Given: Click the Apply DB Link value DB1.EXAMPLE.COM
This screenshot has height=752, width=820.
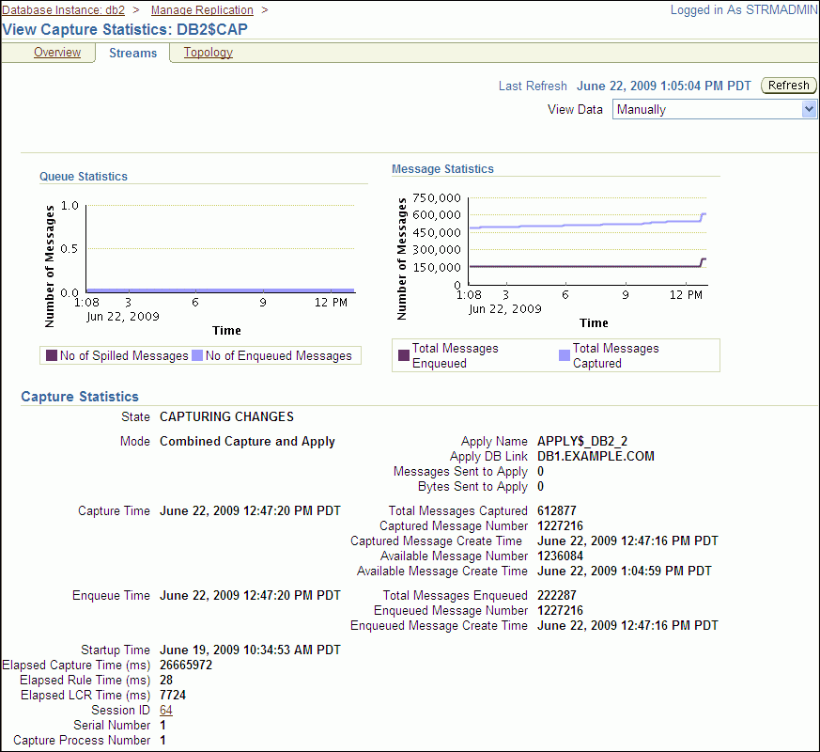Looking at the screenshot, I should click(596, 456).
